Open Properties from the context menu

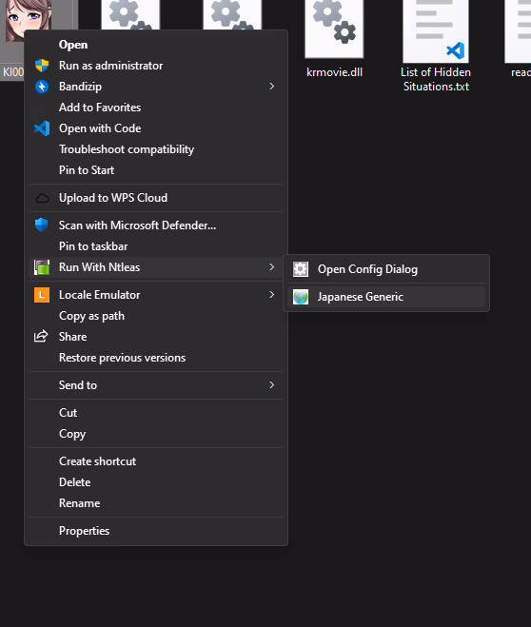coord(156,531)
